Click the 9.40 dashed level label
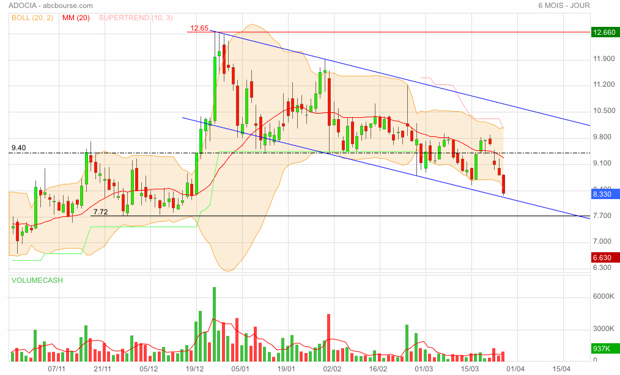Screen dimensions: 620x375 pyautogui.click(x=18, y=148)
